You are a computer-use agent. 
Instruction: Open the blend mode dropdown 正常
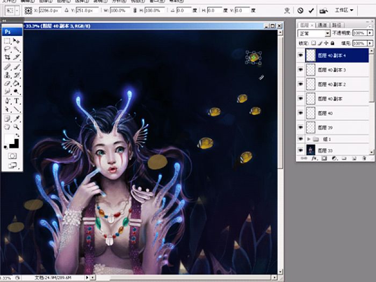pos(314,33)
